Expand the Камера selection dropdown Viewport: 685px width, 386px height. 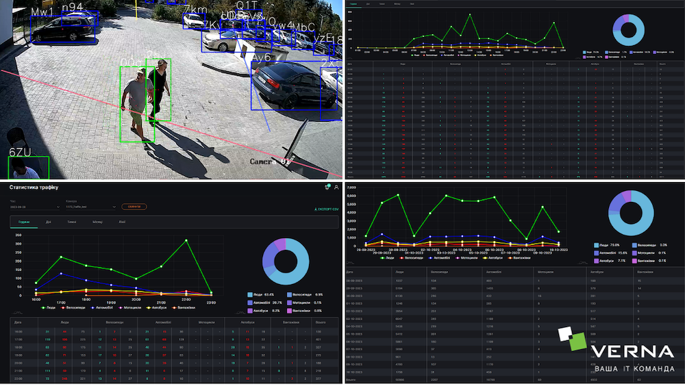click(x=89, y=207)
